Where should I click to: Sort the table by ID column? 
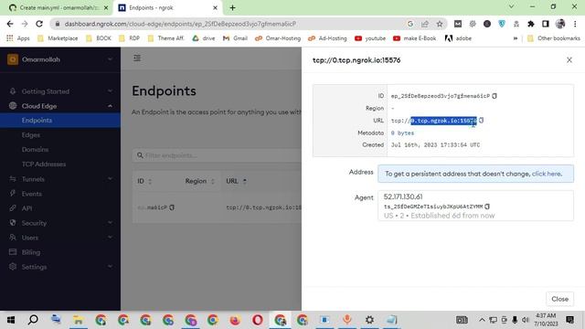point(144,181)
